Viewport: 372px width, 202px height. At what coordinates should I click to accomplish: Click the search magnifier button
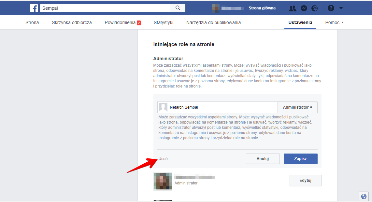pyautogui.click(x=178, y=8)
